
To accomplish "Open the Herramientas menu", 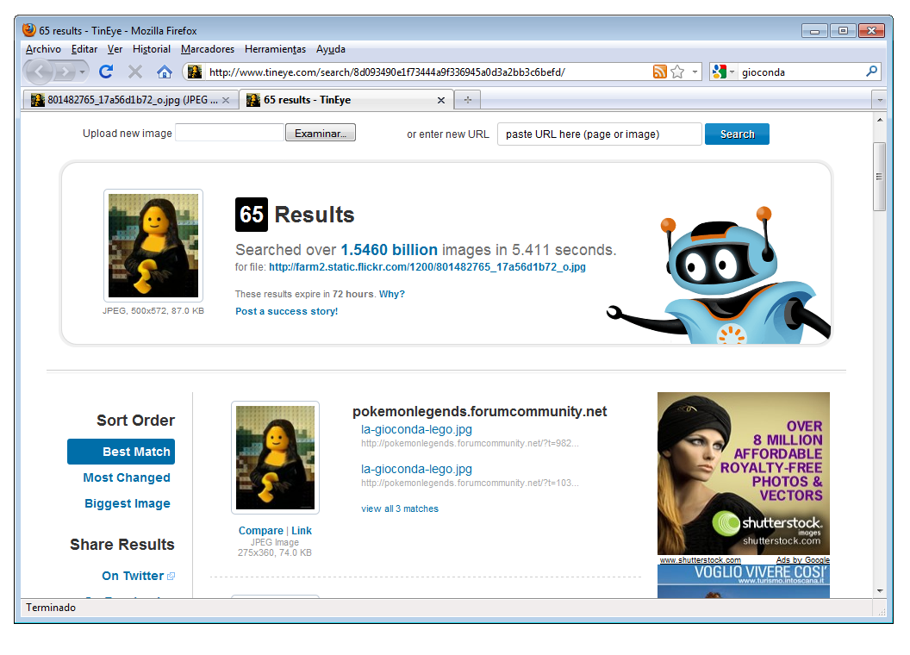I will [x=275, y=49].
